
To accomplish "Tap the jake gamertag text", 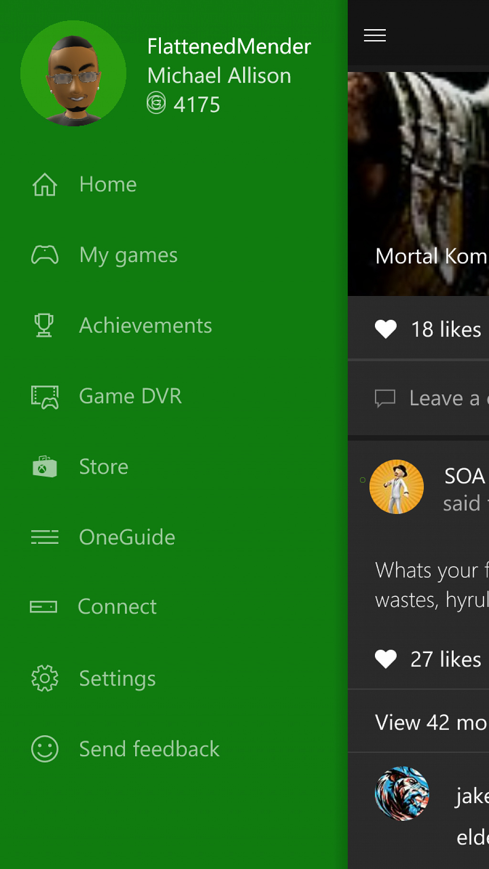I will click(x=472, y=796).
